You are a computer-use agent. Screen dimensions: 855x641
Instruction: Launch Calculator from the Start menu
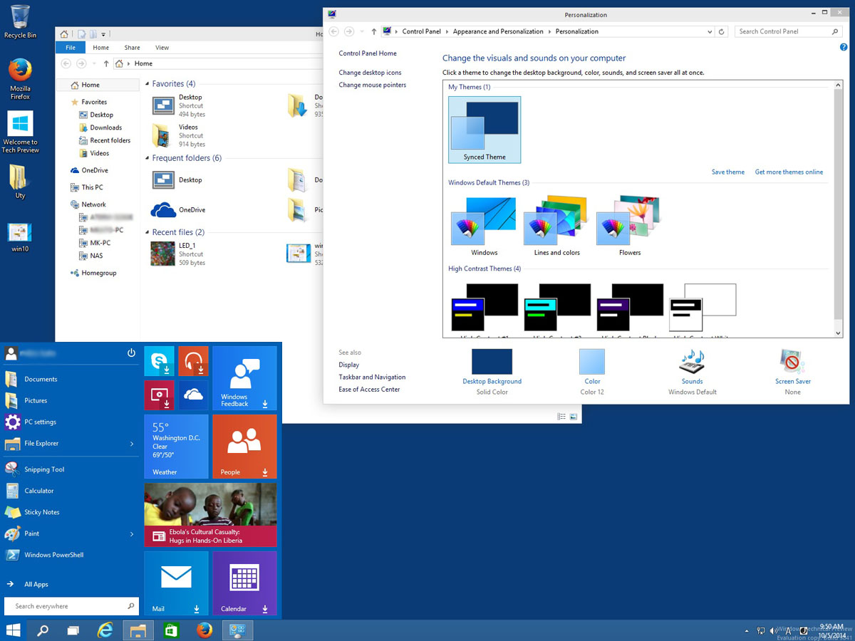pyautogui.click(x=70, y=491)
